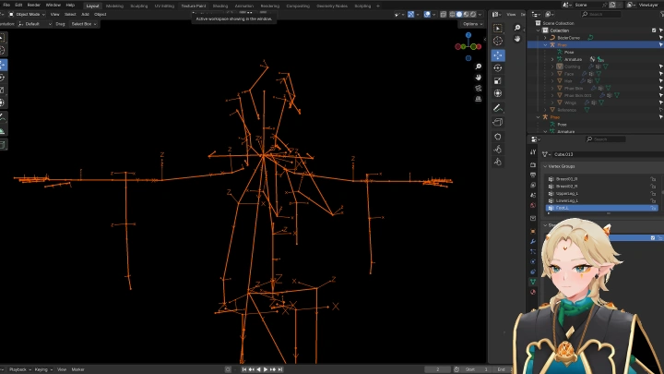Click the timeline Play button
The width and height of the screenshot is (664, 374).
[266, 369]
